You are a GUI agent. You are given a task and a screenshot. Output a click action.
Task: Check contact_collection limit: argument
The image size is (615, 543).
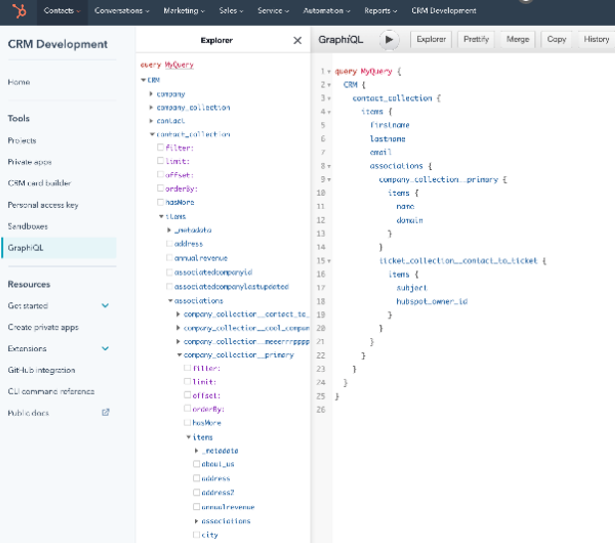(160, 161)
